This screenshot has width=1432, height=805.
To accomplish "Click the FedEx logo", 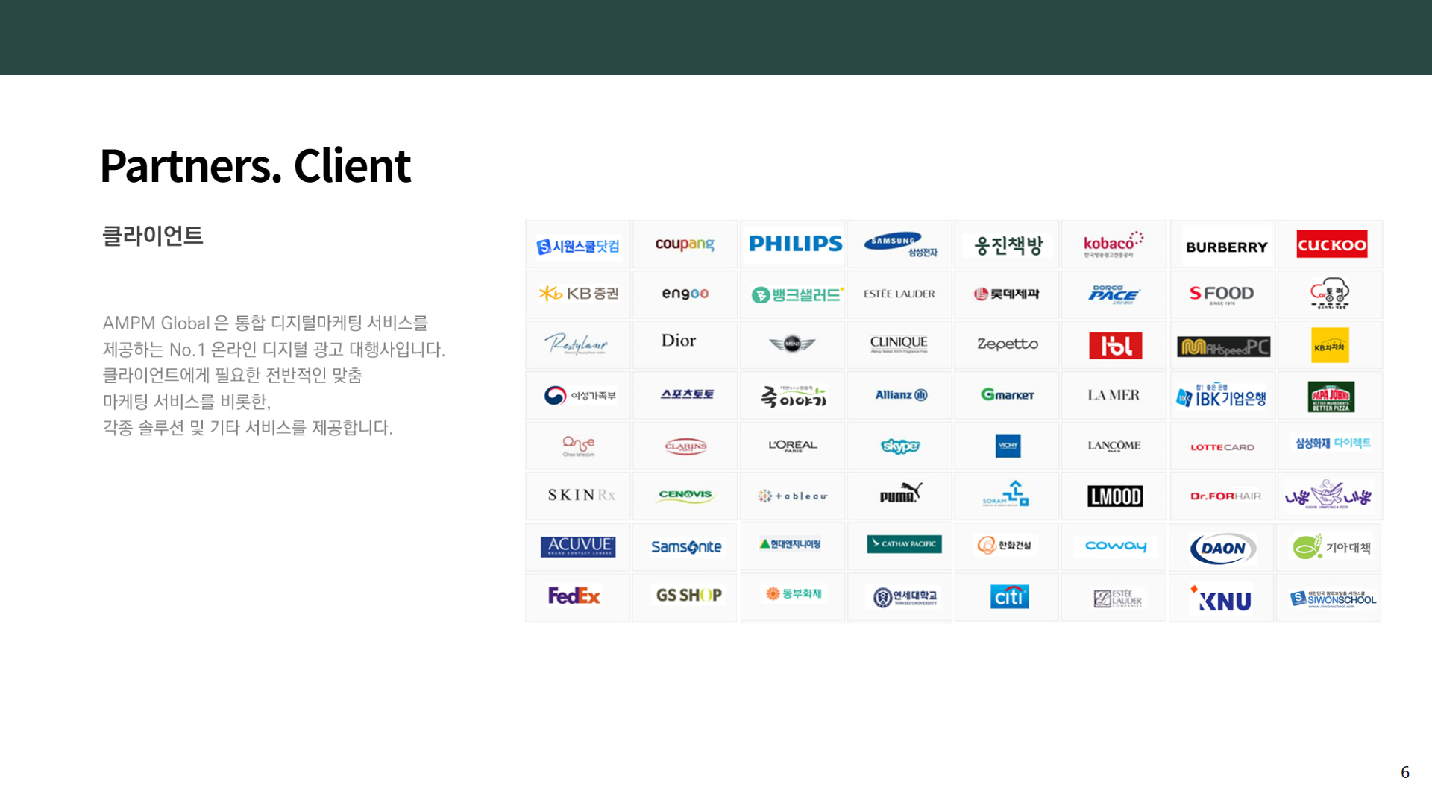I will [574, 596].
